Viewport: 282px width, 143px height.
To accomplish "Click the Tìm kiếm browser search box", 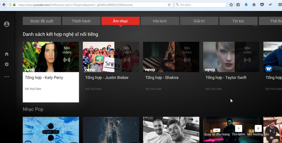I will 201,5.
